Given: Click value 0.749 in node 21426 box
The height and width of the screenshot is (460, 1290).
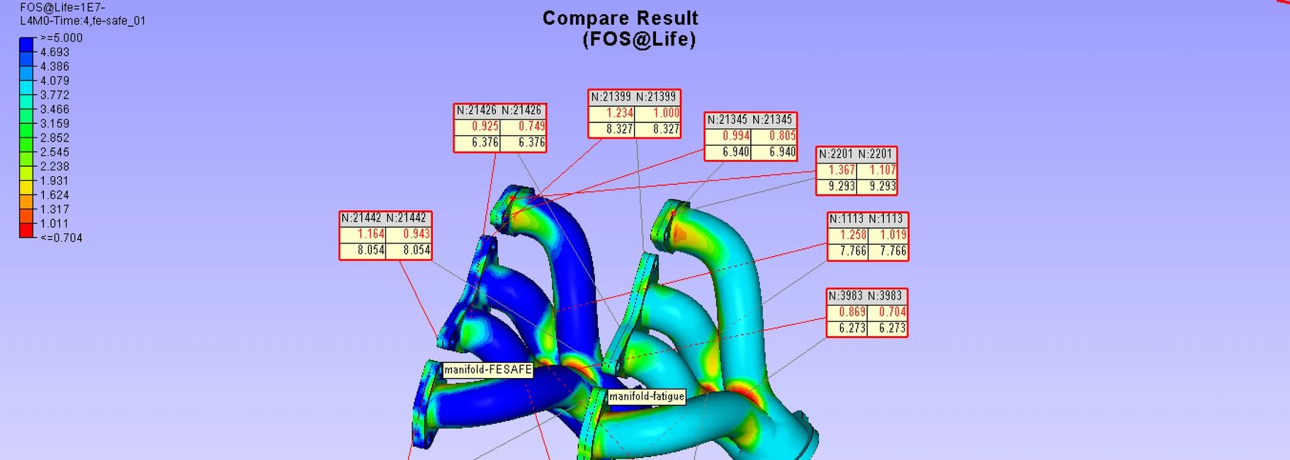Looking at the screenshot, I should pos(531,126).
